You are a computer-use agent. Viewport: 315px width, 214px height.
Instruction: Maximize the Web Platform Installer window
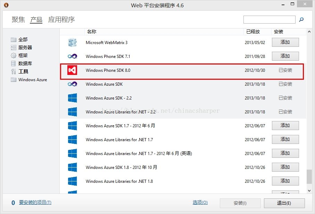point(292,4)
